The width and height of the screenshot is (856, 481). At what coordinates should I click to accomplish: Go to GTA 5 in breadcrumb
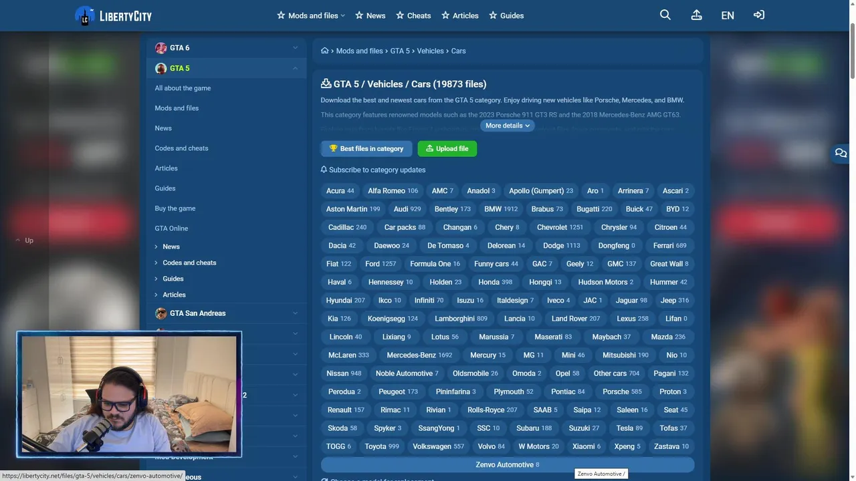pos(400,51)
